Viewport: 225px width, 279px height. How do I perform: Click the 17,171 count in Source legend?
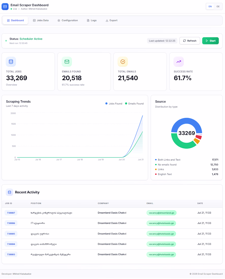point(215,160)
